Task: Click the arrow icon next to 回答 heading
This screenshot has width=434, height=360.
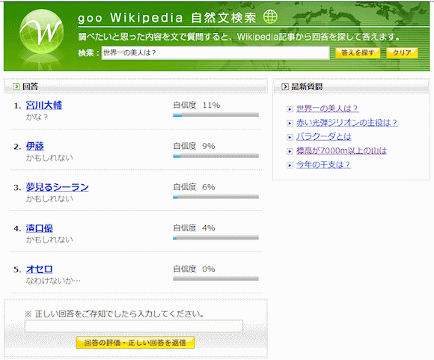Action: point(16,87)
